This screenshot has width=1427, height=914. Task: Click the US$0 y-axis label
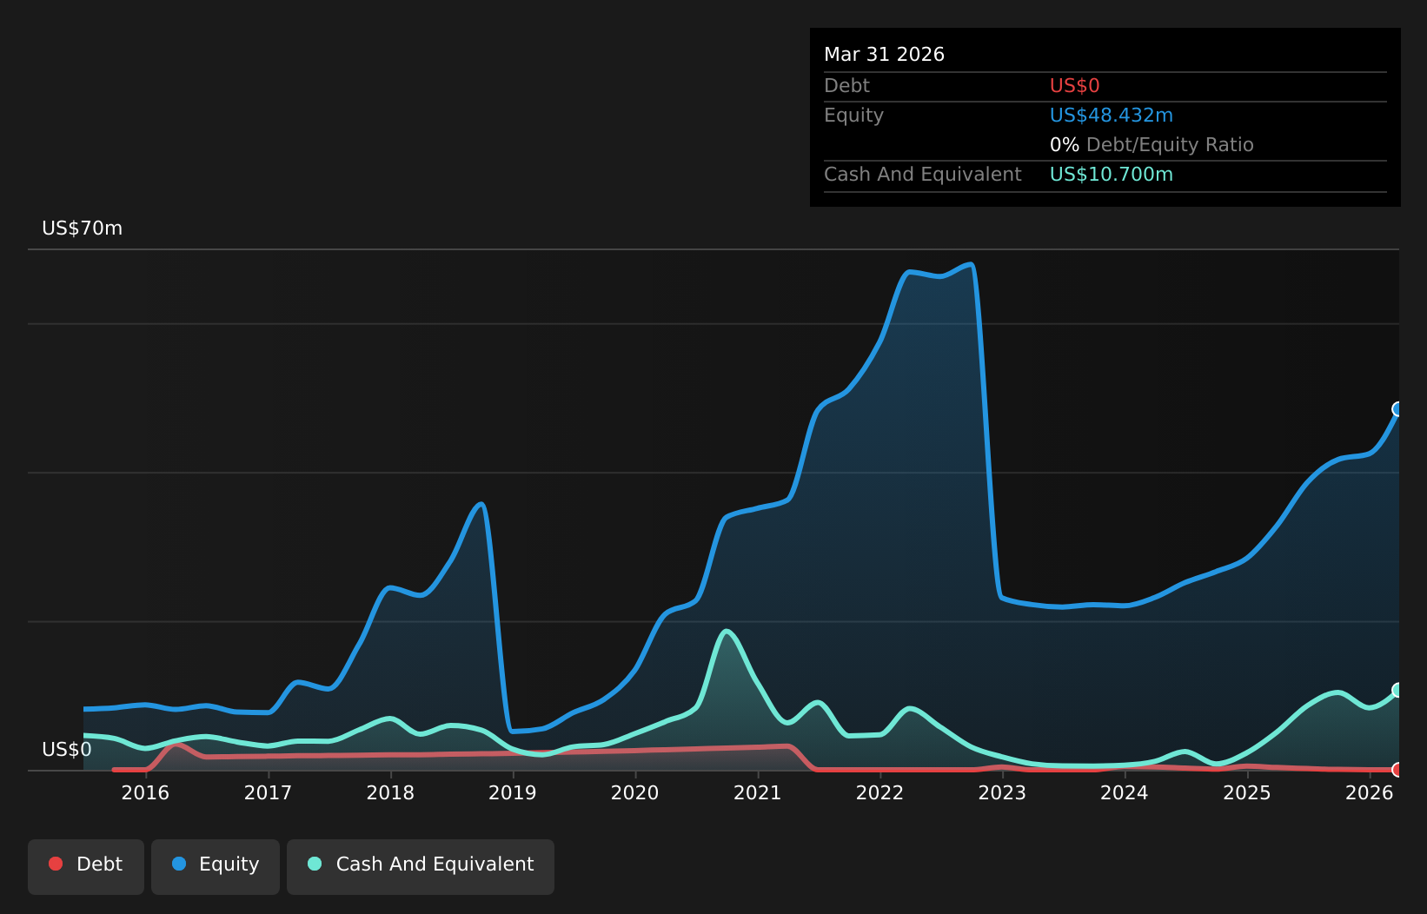tap(67, 750)
